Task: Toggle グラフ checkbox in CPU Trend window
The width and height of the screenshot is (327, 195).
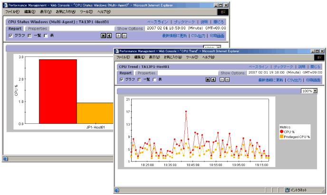Action: coord(121,80)
